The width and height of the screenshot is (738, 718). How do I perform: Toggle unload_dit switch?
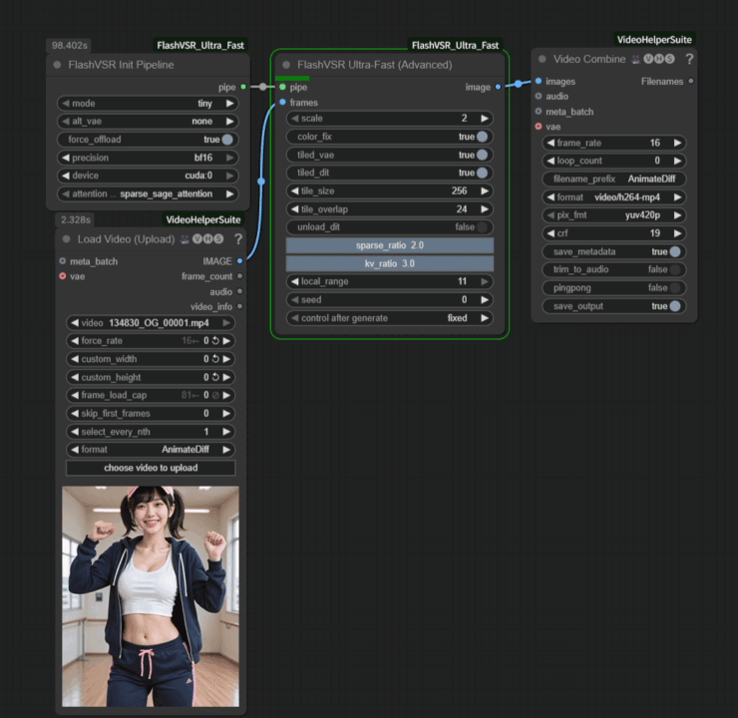(482, 227)
